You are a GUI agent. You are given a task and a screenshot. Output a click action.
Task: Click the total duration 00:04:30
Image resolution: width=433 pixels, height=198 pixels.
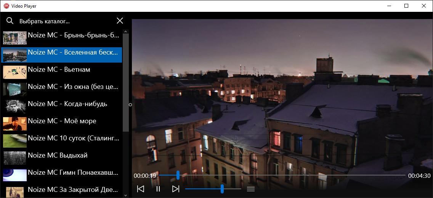pos(419,175)
